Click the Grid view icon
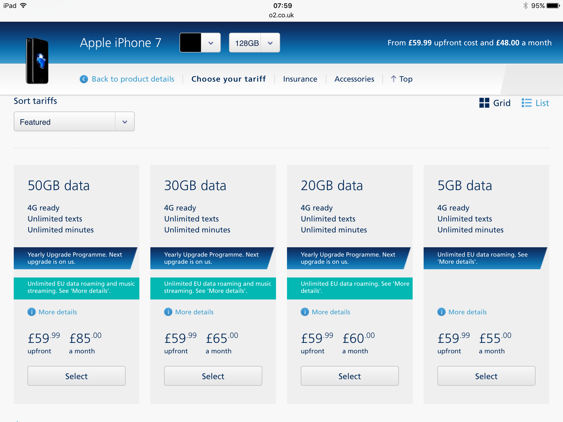Viewport: 563px width, 422px height. click(x=484, y=103)
